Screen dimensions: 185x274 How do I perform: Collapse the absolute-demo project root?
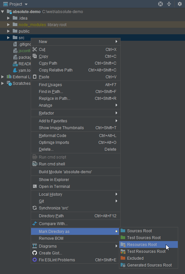tap(2, 12)
